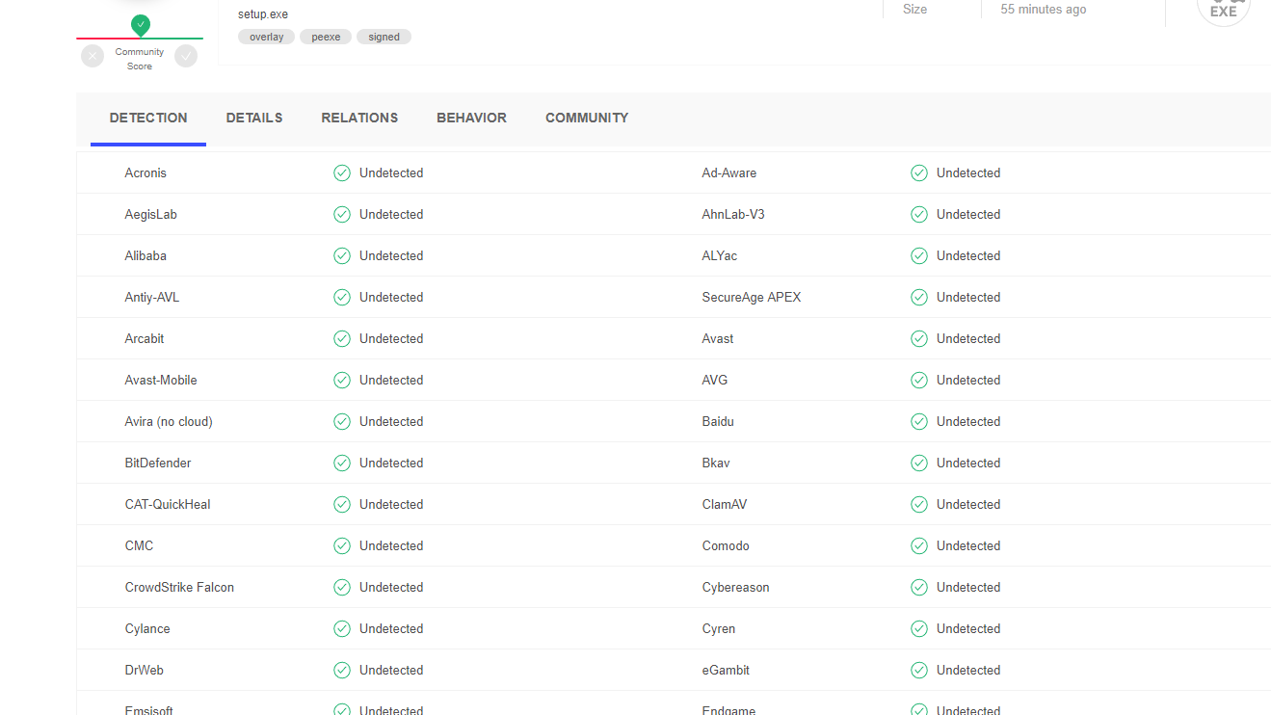Viewport: 1271px width, 715px height.
Task: Go to the COMMUNITY tab
Action: 587,118
